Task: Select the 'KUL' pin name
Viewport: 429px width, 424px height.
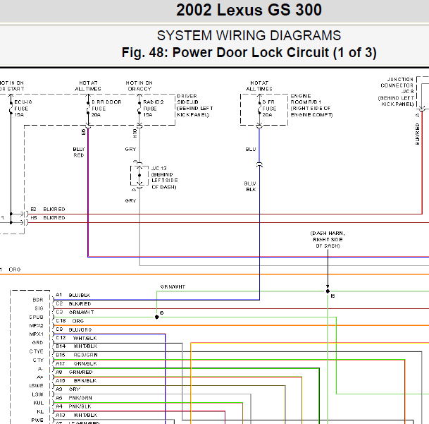Action: tap(39, 403)
